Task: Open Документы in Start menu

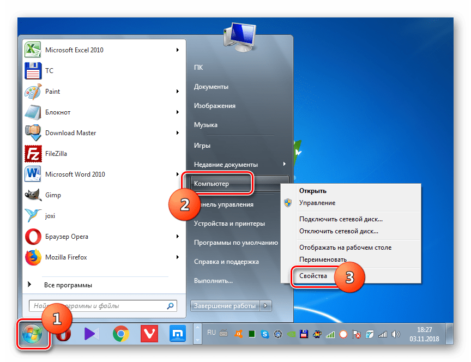Action: click(x=211, y=87)
